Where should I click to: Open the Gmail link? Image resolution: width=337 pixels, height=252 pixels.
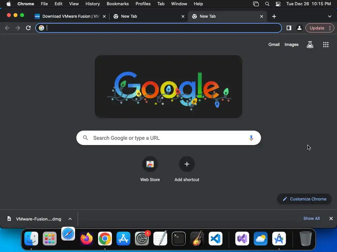point(274,45)
